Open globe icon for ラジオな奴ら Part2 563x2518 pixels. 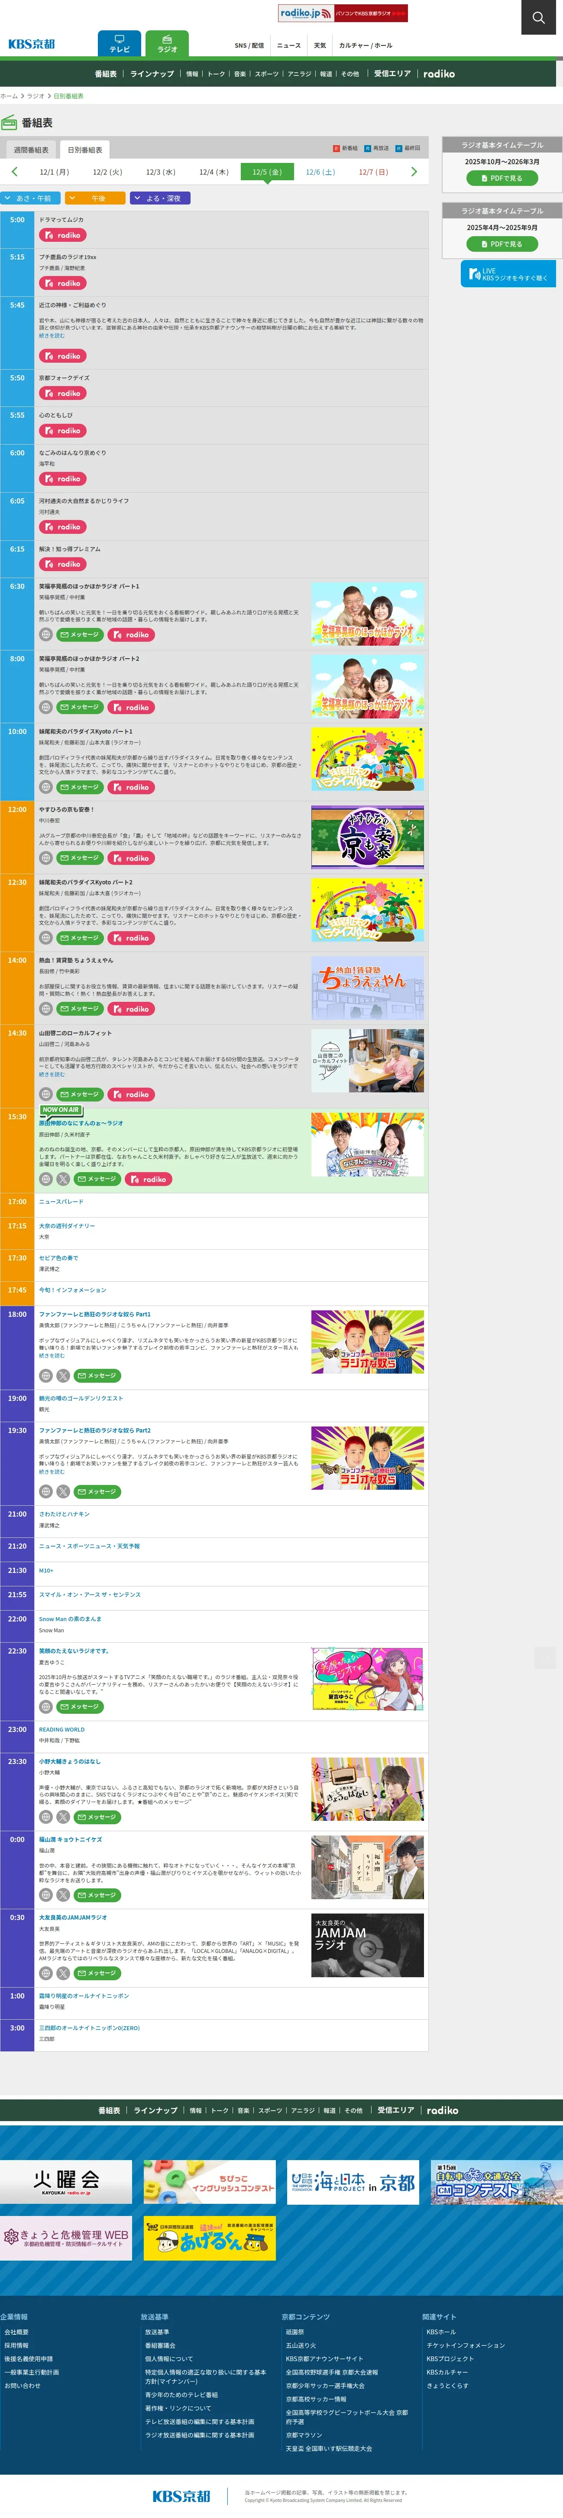click(x=46, y=1491)
